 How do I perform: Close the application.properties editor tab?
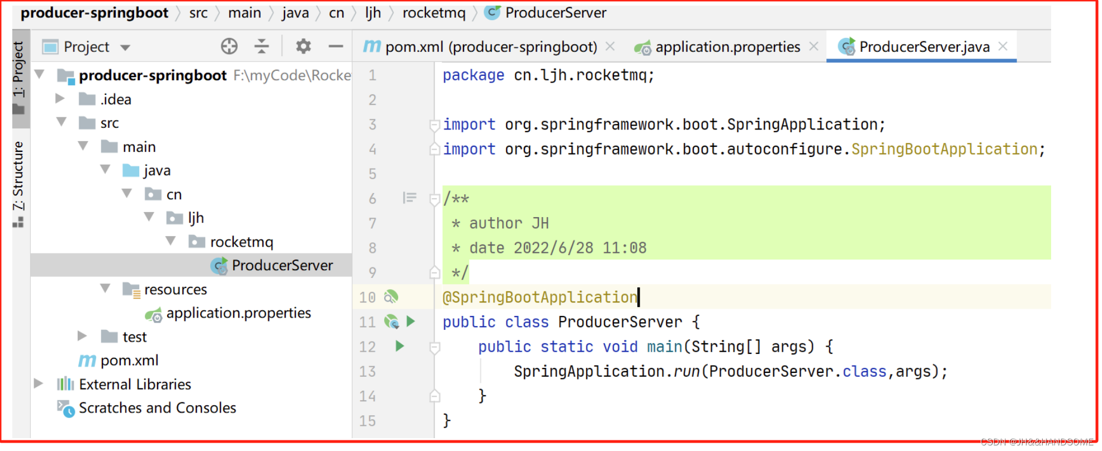[x=814, y=46]
